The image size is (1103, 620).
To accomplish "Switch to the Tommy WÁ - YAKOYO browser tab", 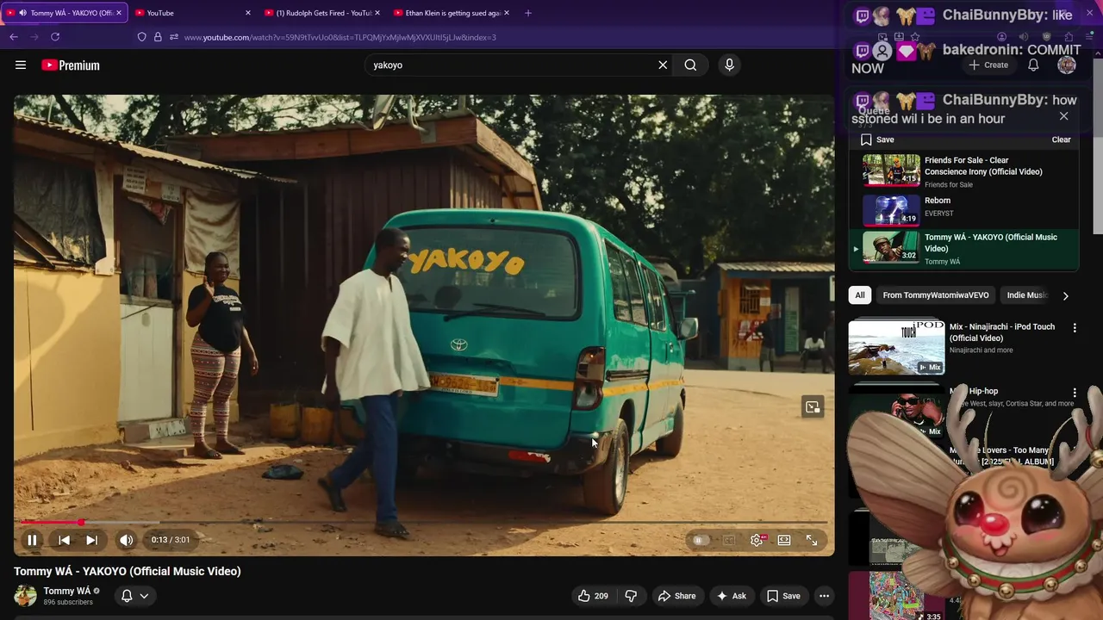I will [65, 13].
